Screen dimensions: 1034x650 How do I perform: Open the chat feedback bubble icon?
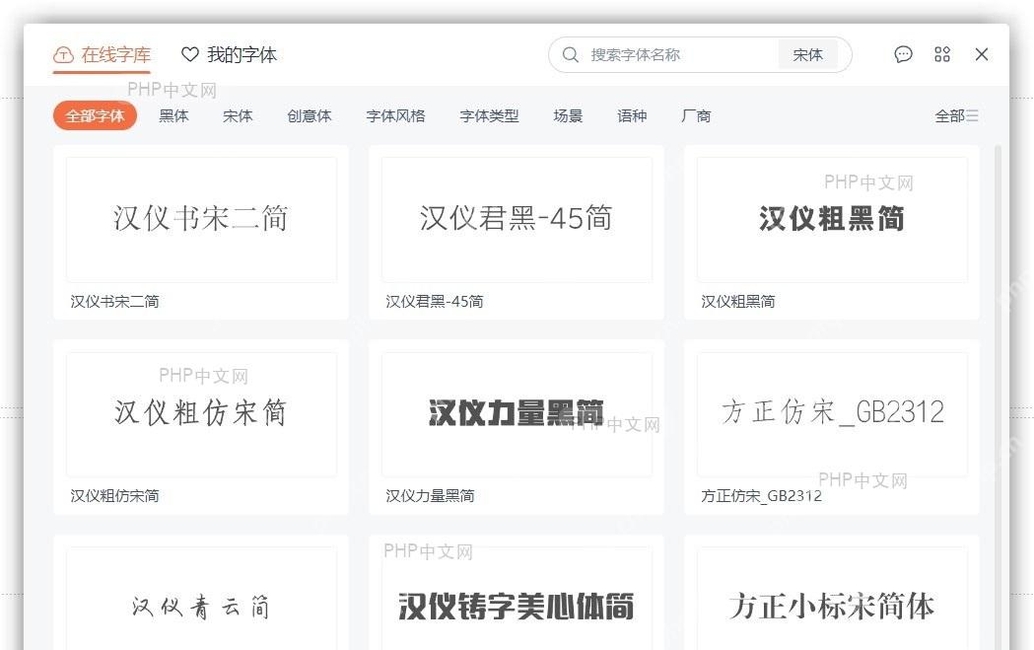904,54
